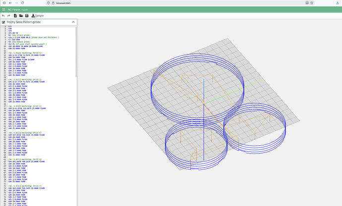
Task: Click the edit pencil icon beside the file name
Action: coord(4,22)
